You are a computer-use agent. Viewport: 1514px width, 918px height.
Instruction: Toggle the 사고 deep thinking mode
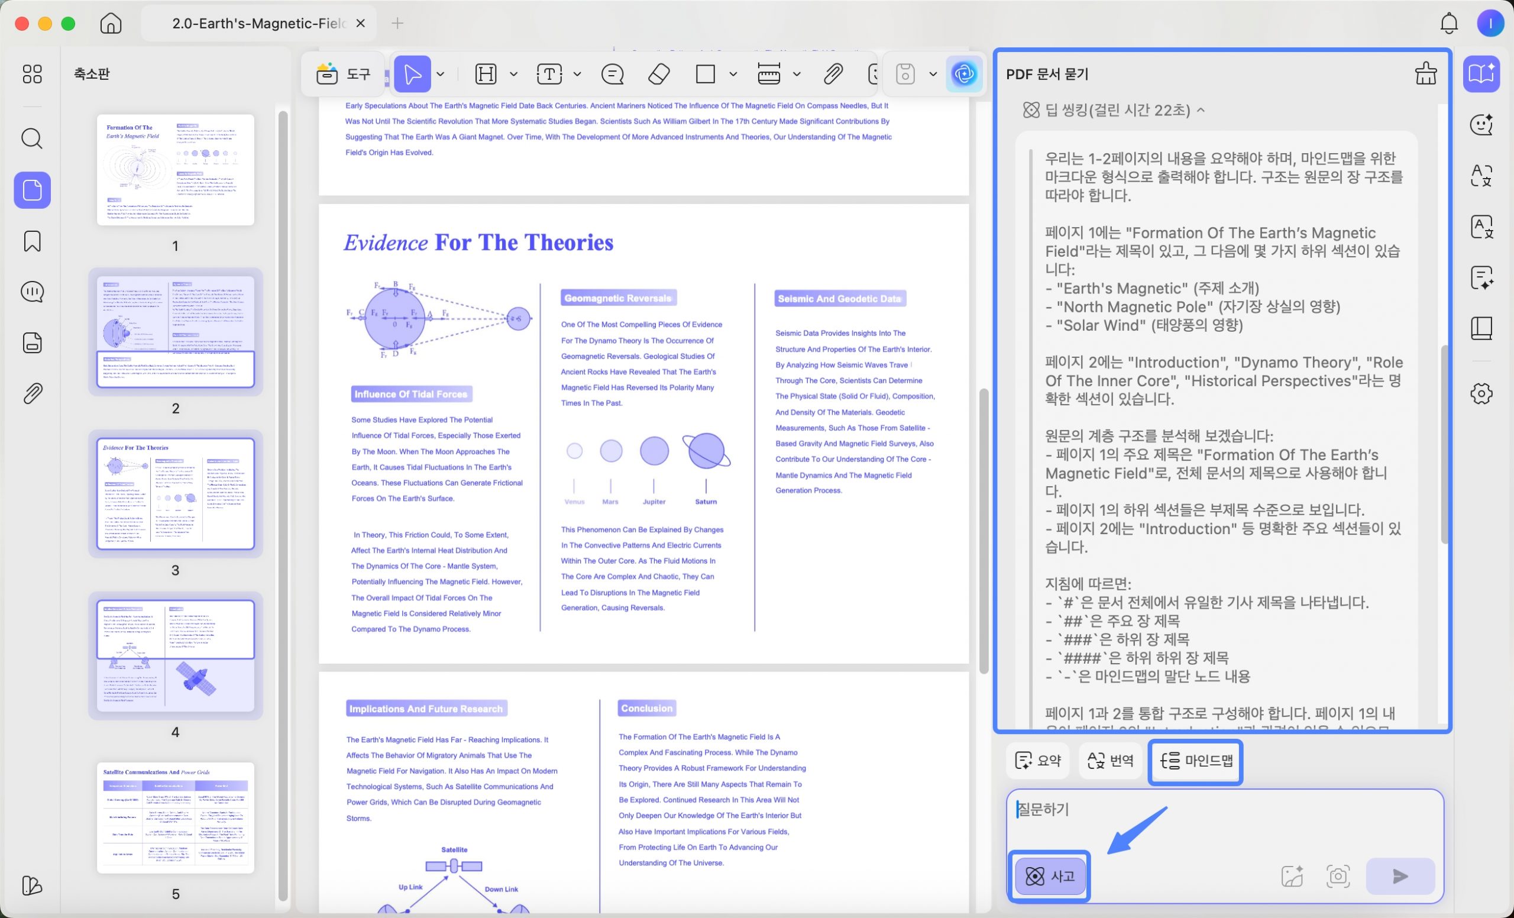[1050, 876]
